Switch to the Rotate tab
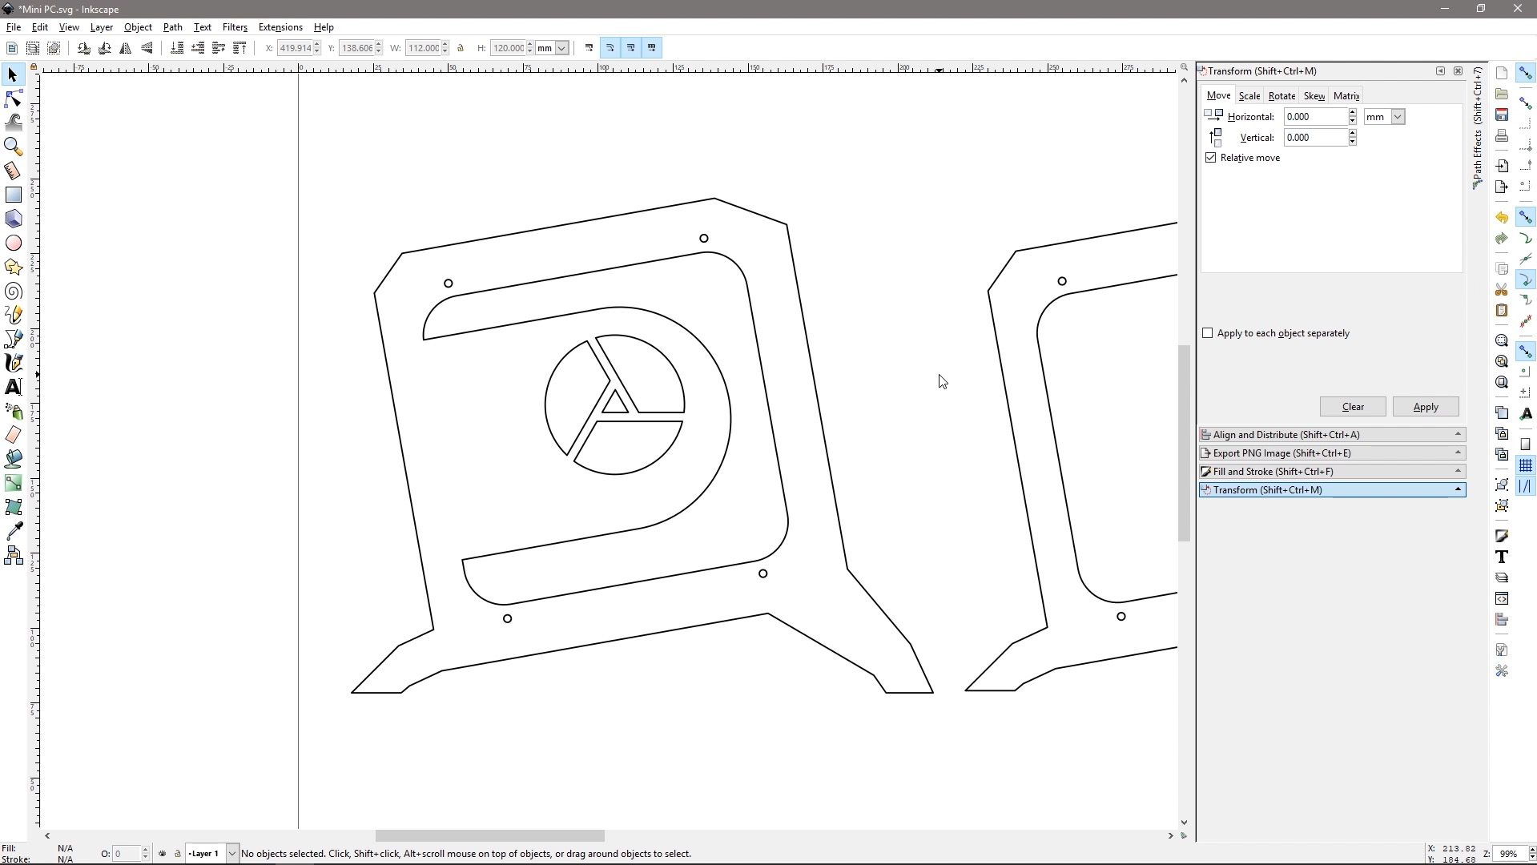Viewport: 1537px width, 865px height. click(1281, 96)
